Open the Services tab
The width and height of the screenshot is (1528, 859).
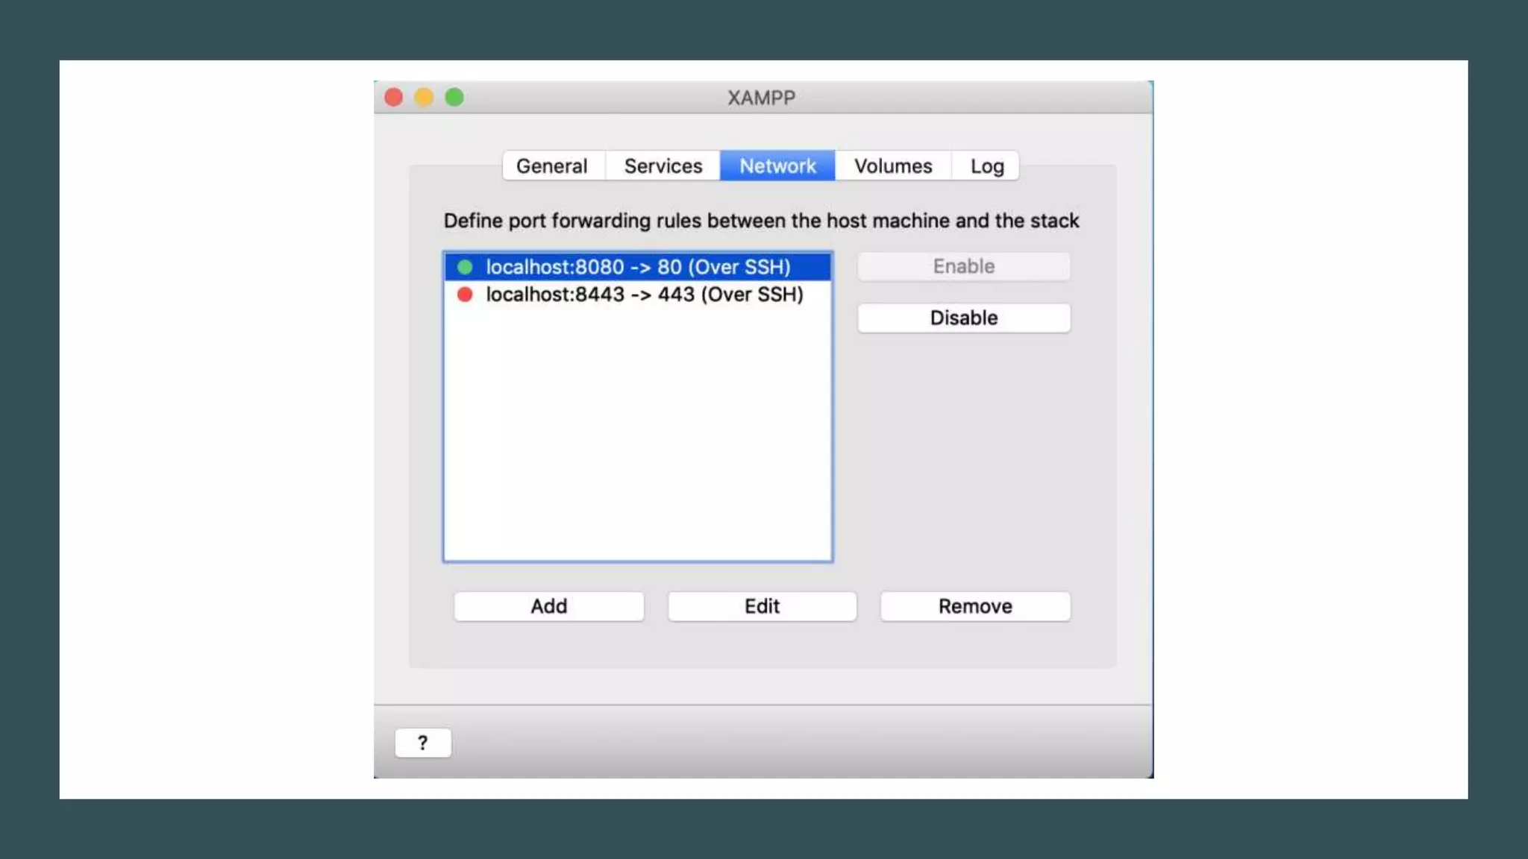663,166
